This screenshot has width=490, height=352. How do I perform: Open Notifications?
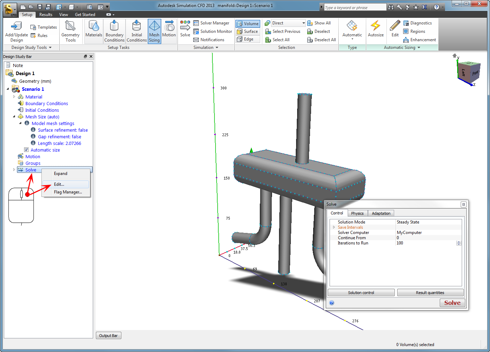point(209,40)
